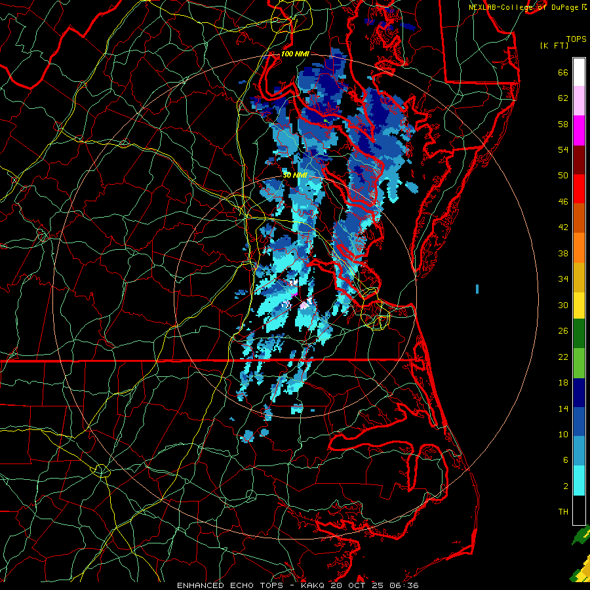Viewport: 590px width, 590px height.
Task: Click the "6" legend label
Action: pos(566,460)
